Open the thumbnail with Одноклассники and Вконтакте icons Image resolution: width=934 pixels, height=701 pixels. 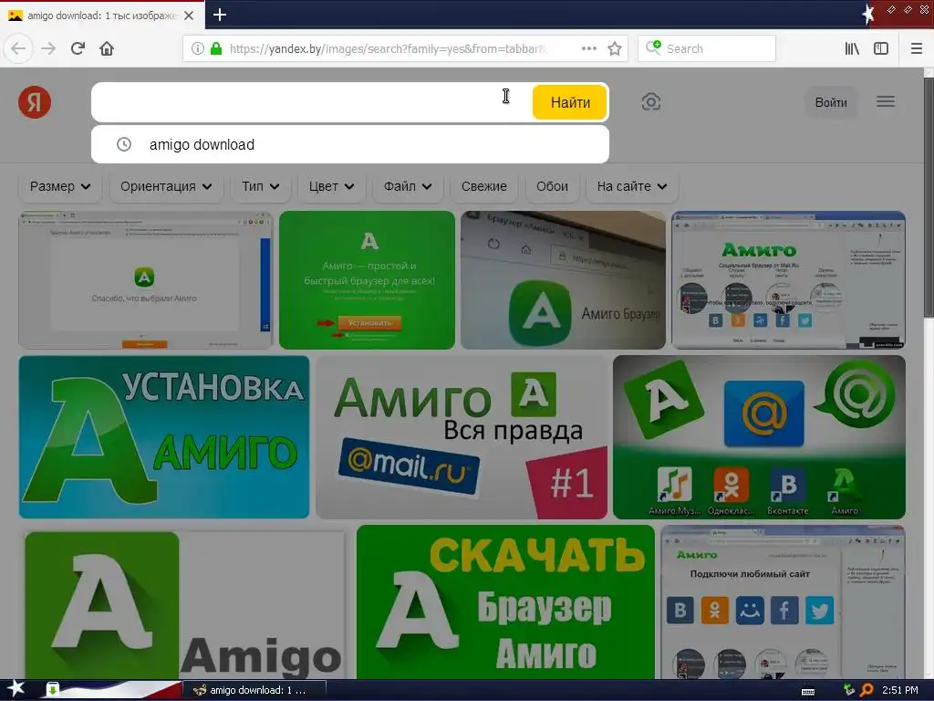click(x=759, y=437)
